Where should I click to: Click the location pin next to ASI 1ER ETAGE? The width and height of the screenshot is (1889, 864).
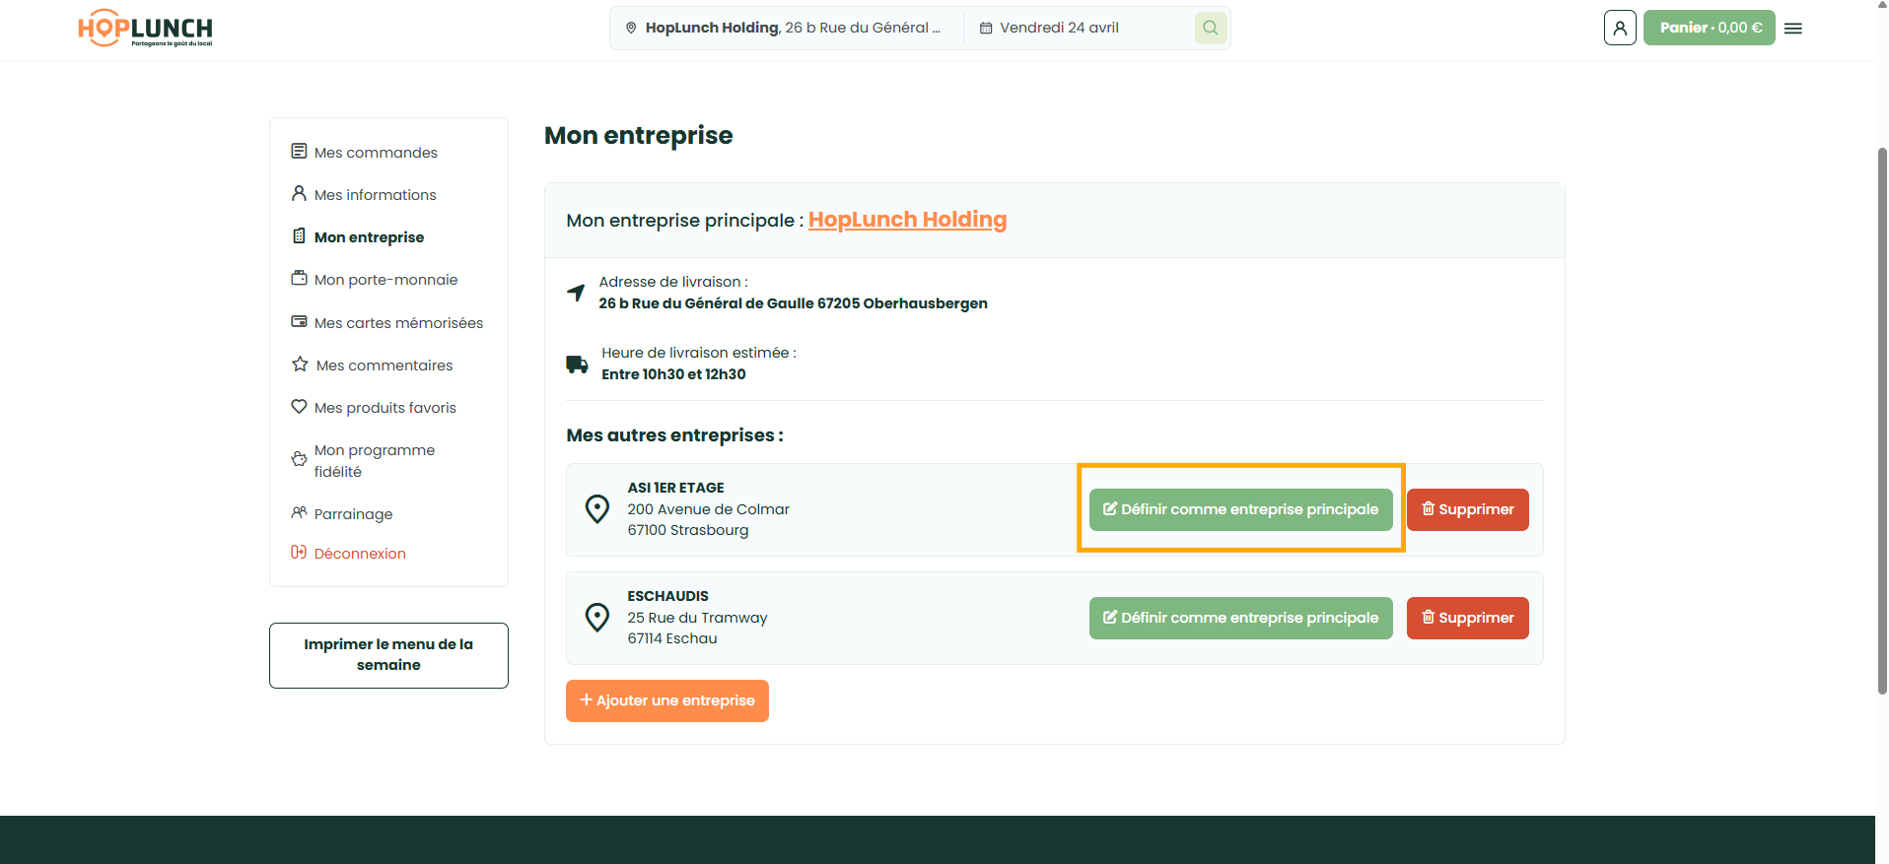[597, 509]
